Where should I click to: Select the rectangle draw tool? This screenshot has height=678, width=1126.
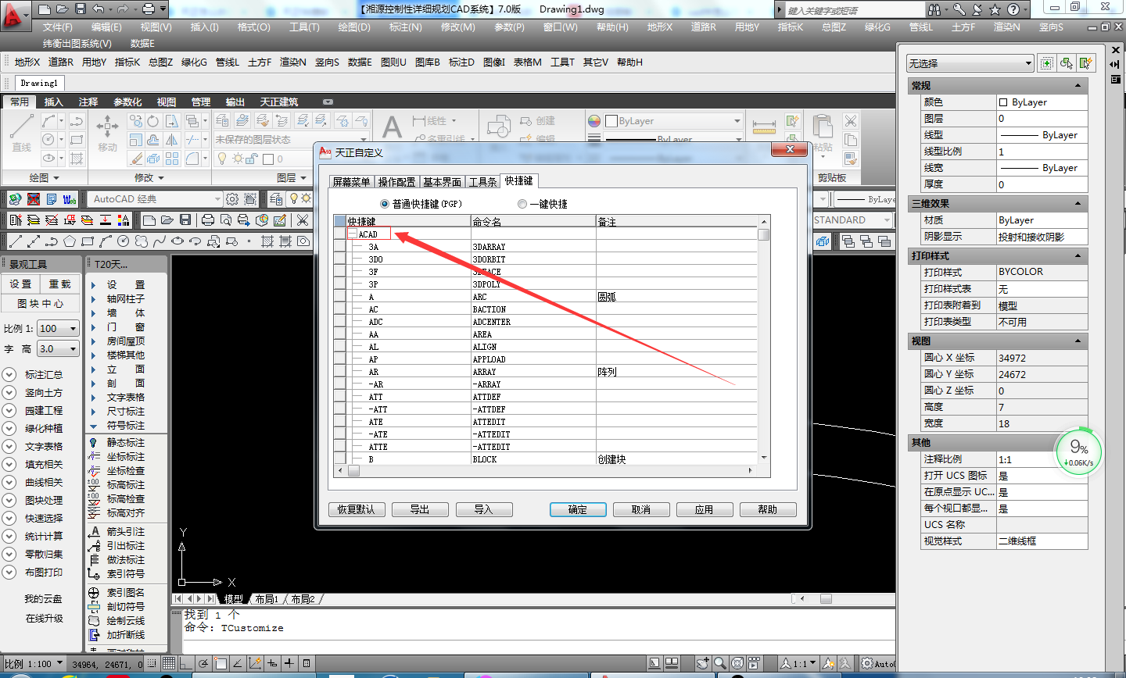click(x=88, y=241)
